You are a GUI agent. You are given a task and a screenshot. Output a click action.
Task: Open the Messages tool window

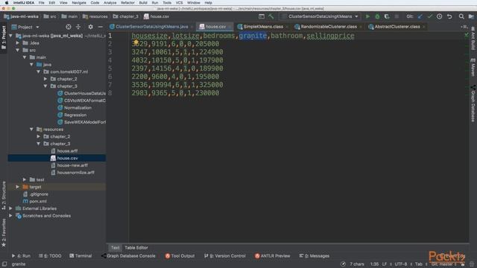pos(315,256)
